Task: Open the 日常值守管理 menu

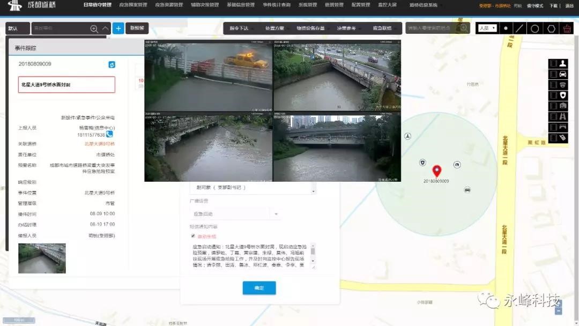Action: tap(97, 5)
